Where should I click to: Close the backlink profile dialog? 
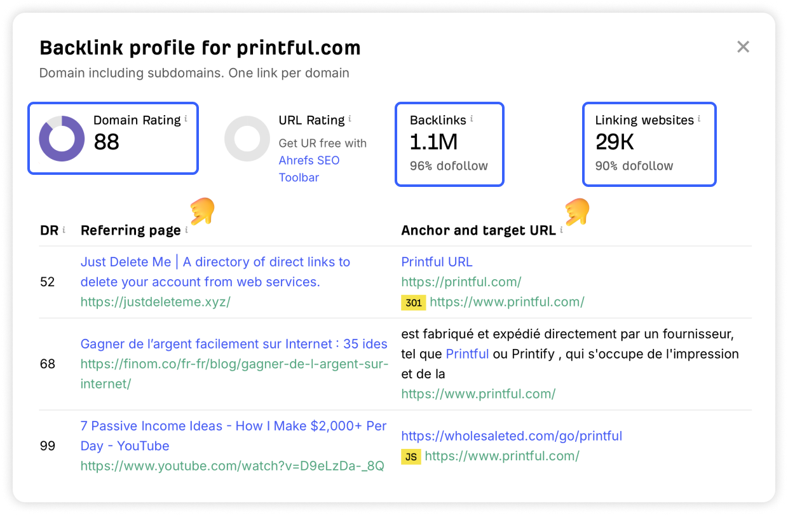pos(743,47)
